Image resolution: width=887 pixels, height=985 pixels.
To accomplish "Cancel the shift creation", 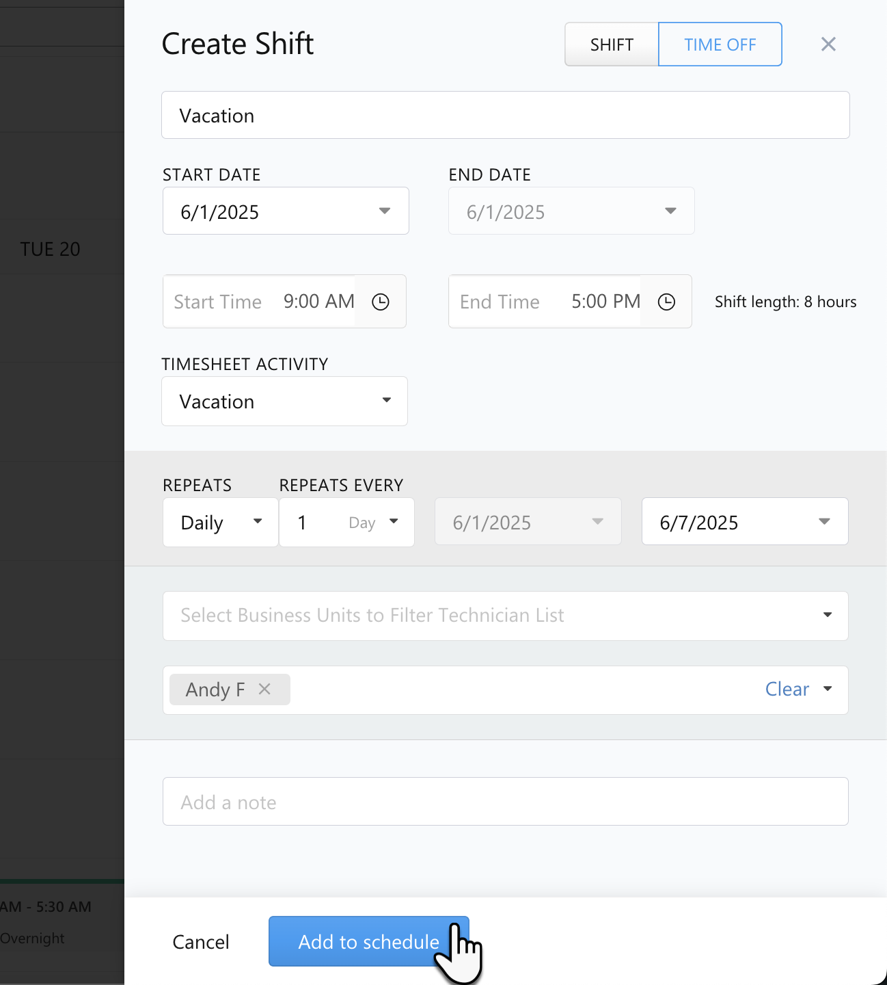I will (x=200, y=942).
